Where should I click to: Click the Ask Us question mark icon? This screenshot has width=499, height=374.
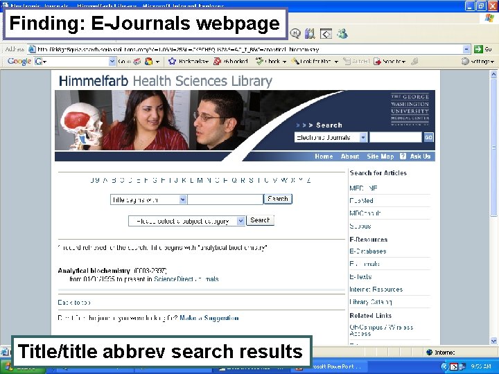coord(403,156)
